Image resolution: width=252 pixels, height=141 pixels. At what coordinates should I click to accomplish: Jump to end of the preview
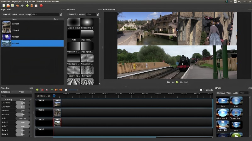click(186, 82)
